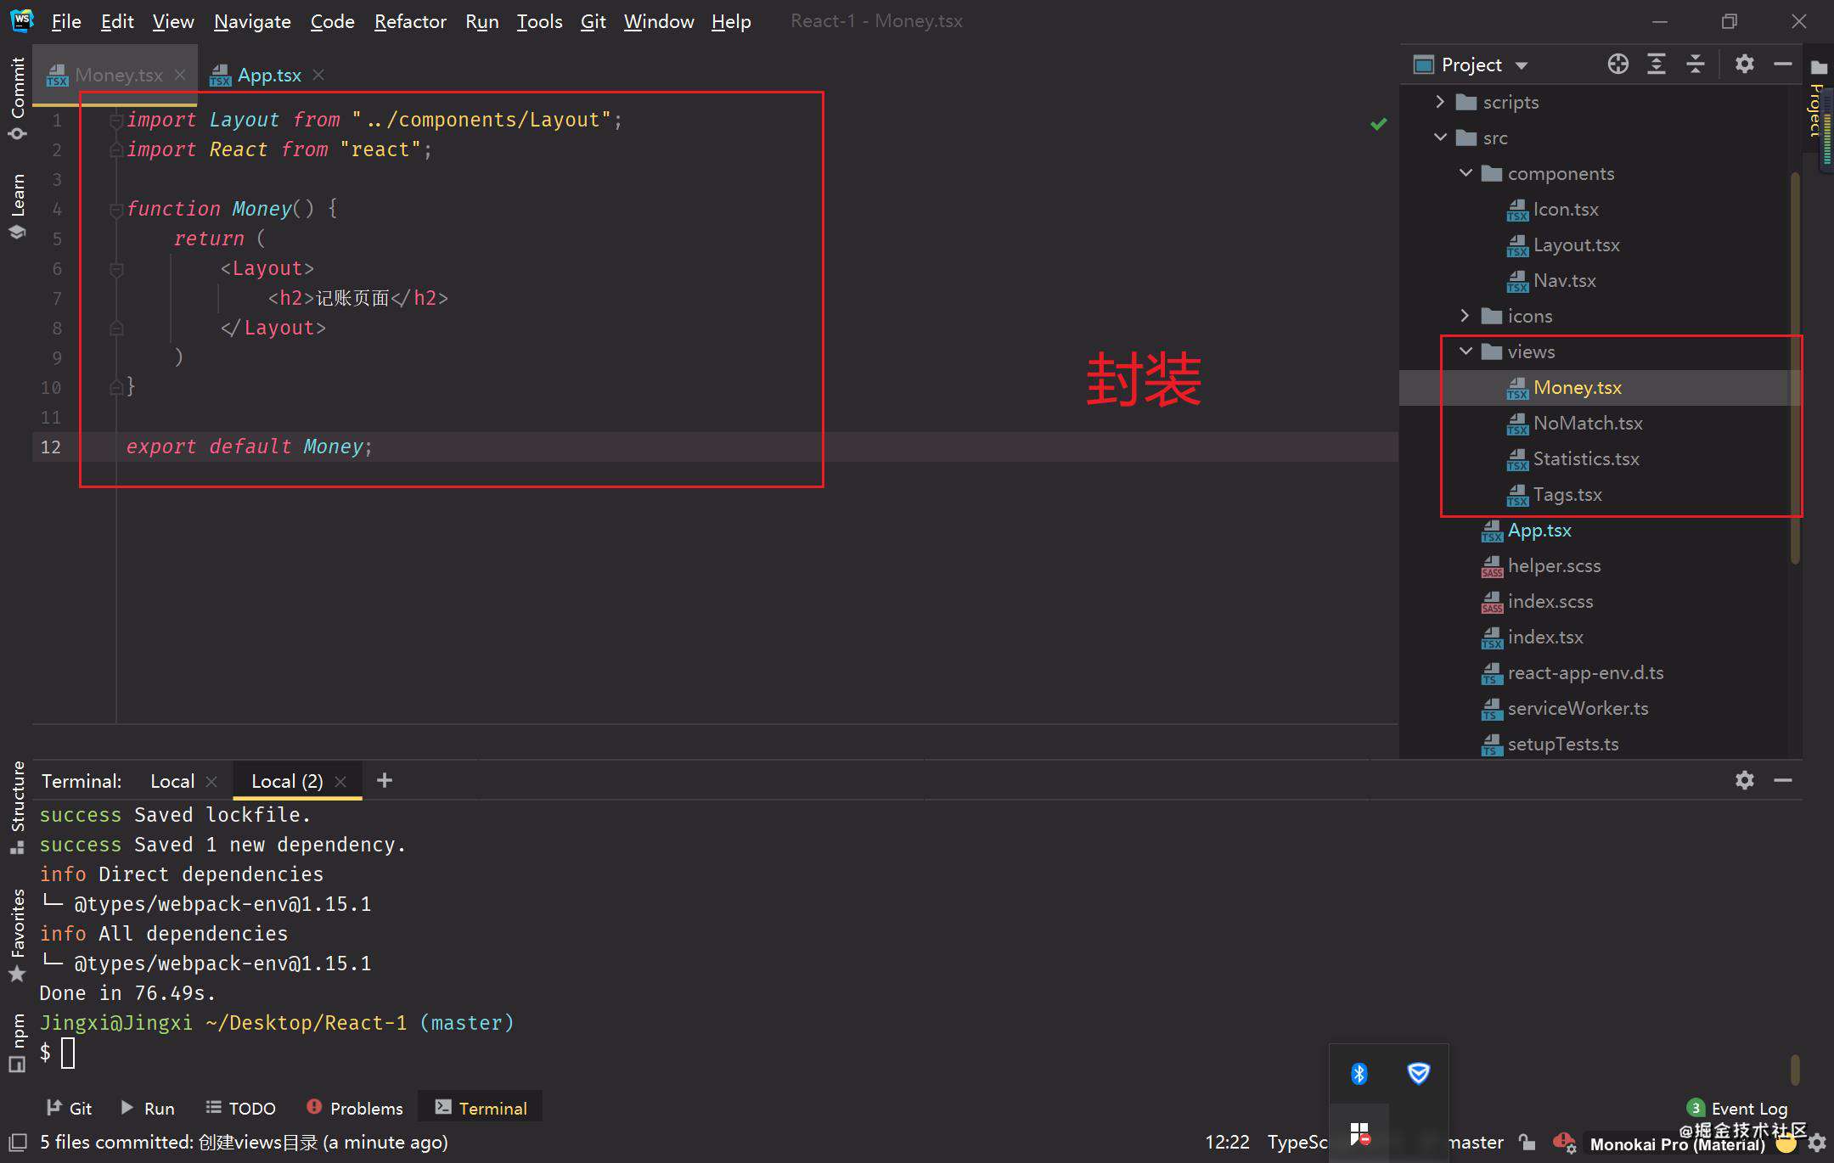Expand the icons folder

click(1466, 316)
